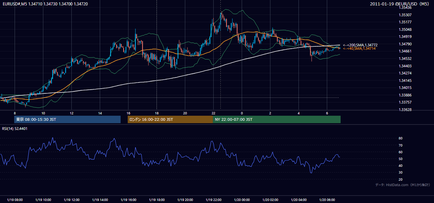Click hour label 16 under the price chart
The width and height of the screenshot is (434, 203).
tap(128, 113)
